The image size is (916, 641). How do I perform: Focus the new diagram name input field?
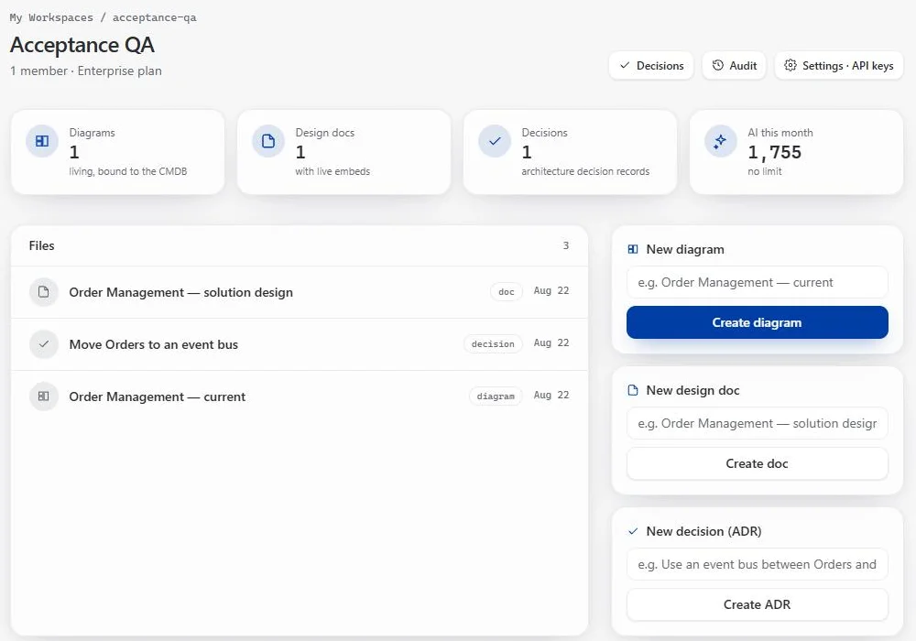758,283
